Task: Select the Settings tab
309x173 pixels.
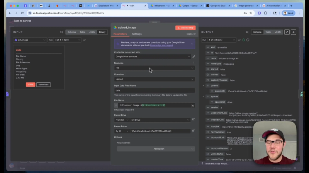Action: coord(137,34)
